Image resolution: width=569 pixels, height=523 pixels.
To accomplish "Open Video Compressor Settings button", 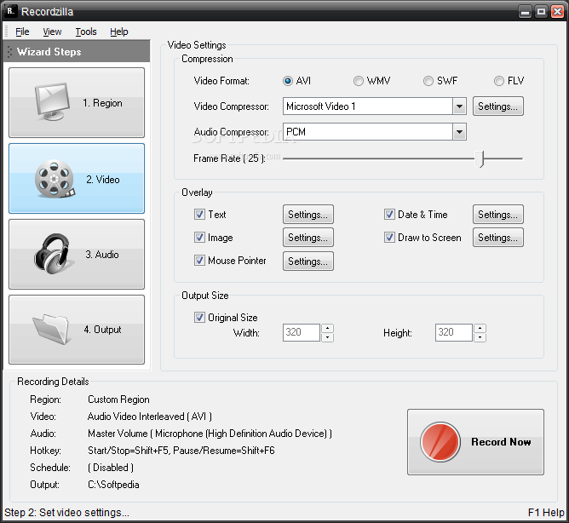I will point(497,106).
